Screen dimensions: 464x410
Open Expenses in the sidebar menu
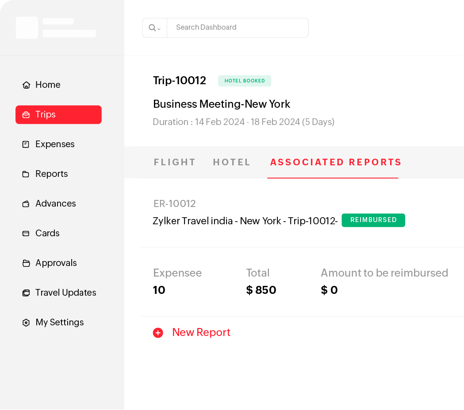tap(55, 144)
